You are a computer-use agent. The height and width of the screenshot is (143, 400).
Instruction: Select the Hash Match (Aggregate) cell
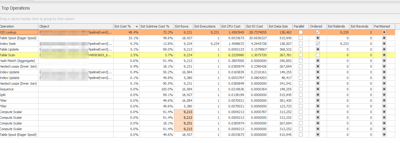click(19, 61)
